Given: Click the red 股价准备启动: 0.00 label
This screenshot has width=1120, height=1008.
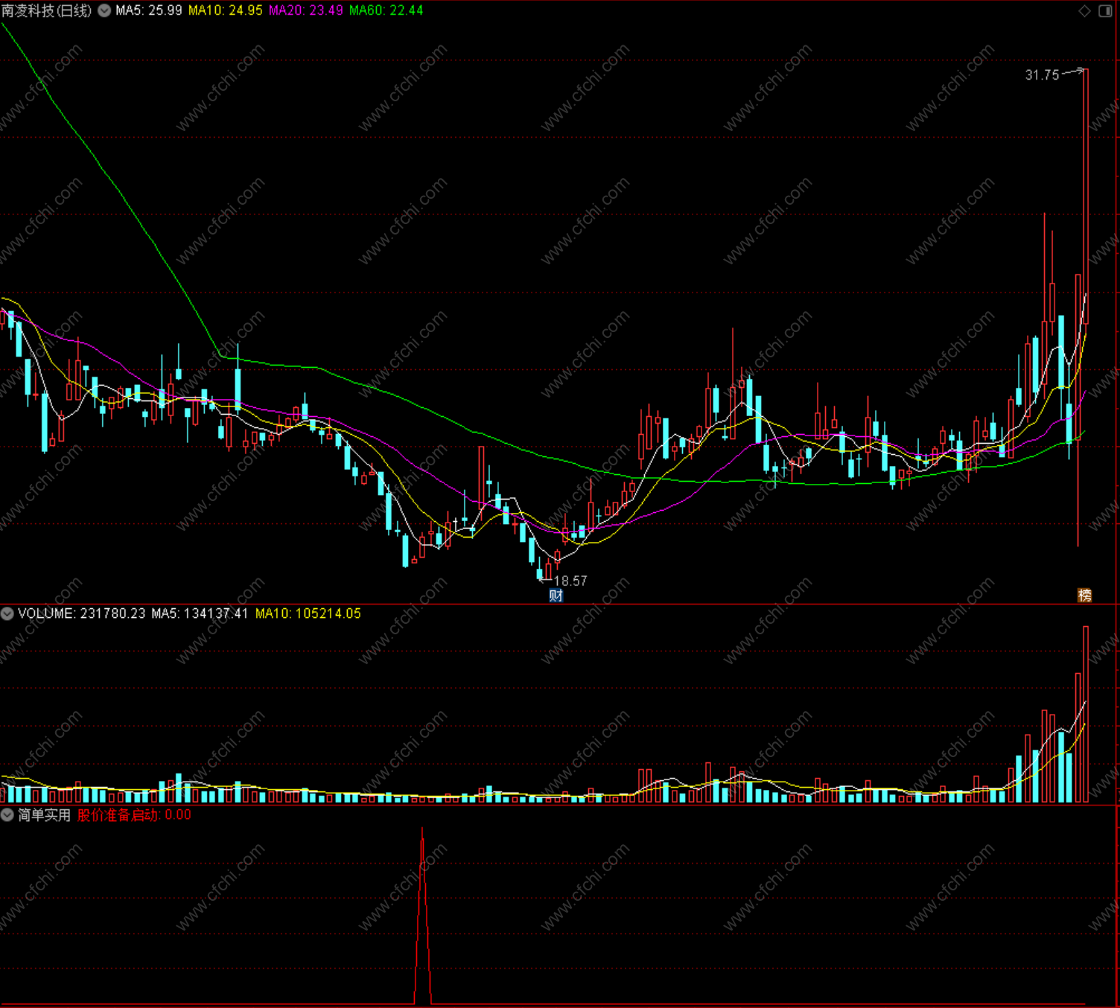Looking at the screenshot, I should [134, 815].
